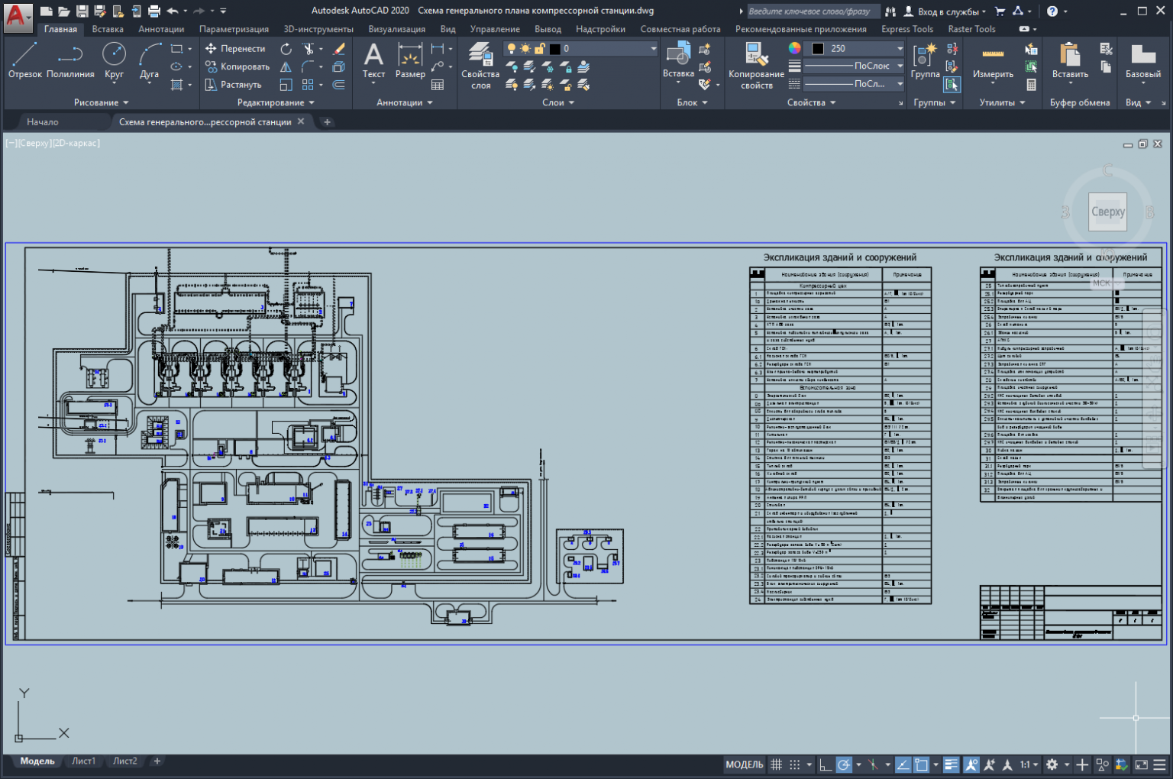The width and height of the screenshot is (1173, 779).
Task: Click the Размер dimension tool
Action: tap(410, 60)
